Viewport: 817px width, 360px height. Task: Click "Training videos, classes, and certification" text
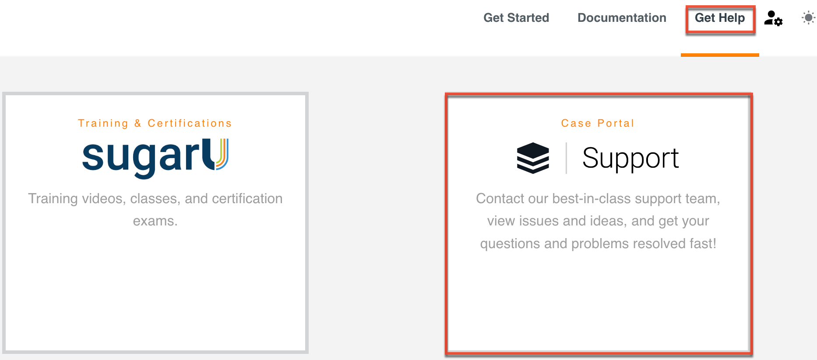coord(155,199)
